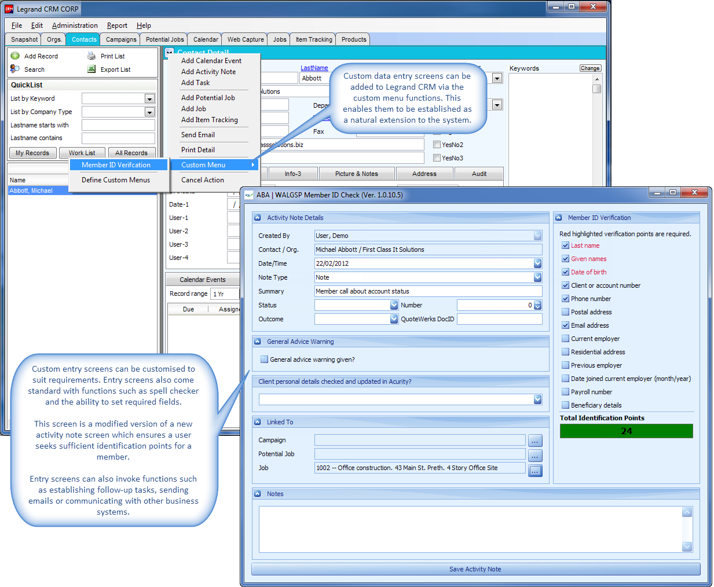Choose Send Email from the context menu

tap(198, 135)
